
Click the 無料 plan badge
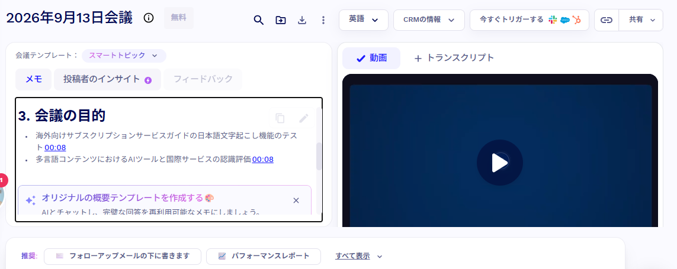pyautogui.click(x=179, y=18)
